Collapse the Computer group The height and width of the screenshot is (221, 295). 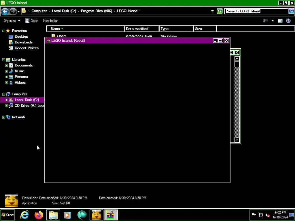3,94
